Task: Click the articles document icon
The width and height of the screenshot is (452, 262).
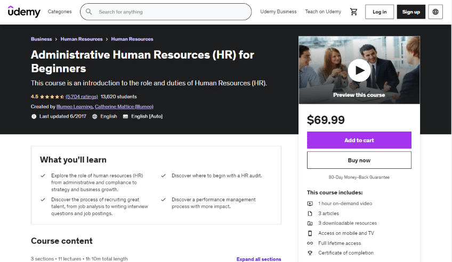Action: pyautogui.click(x=310, y=214)
